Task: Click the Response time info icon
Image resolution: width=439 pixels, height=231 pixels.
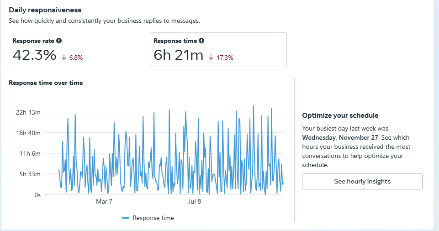Action: (x=201, y=41)
